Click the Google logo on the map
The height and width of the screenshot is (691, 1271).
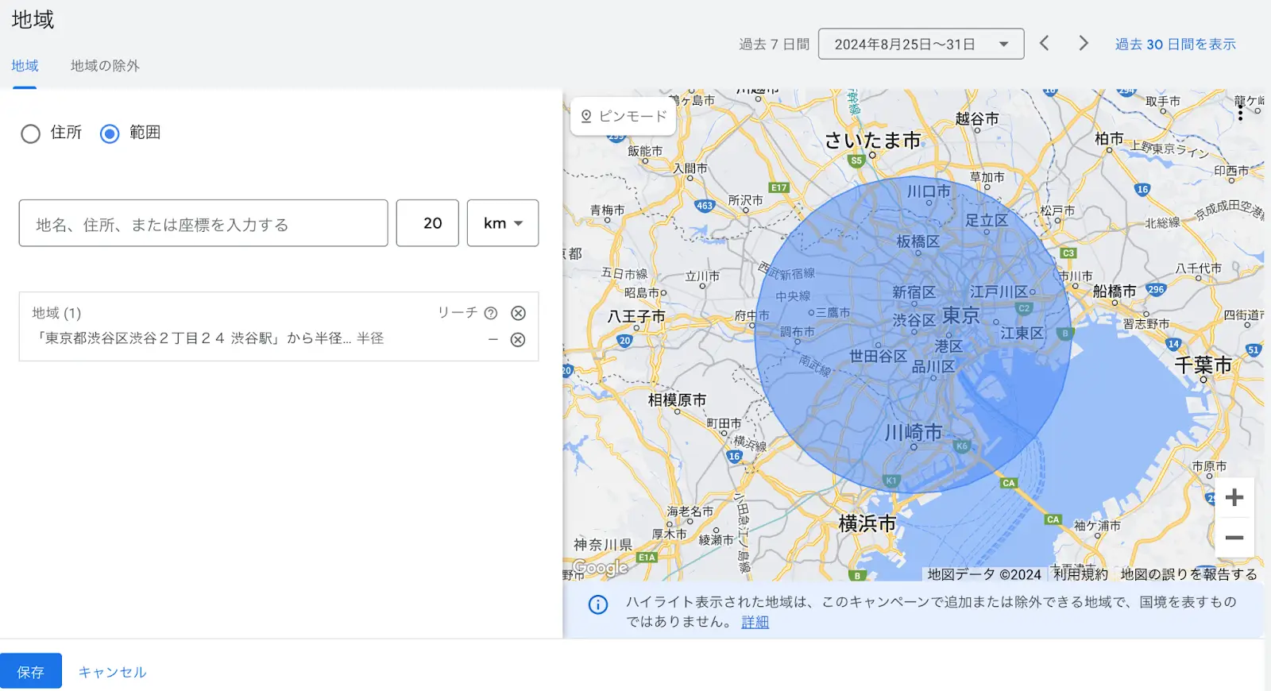point(601,567)
